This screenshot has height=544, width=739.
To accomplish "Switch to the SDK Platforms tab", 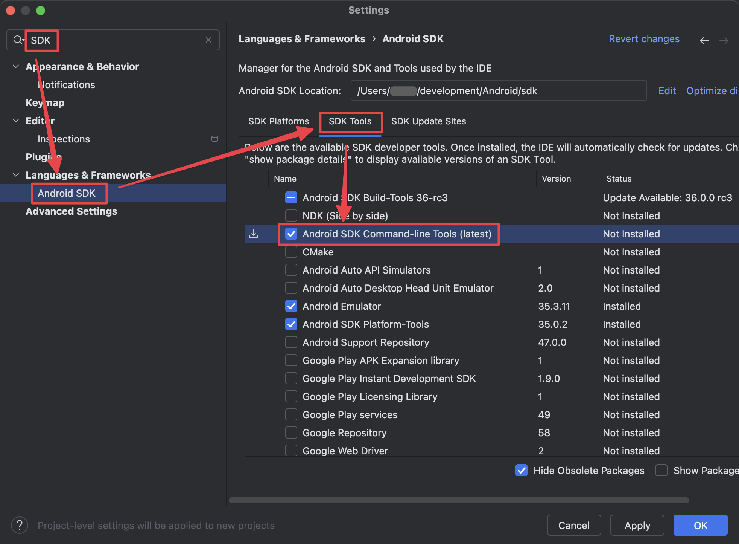I will click(278, 121).
